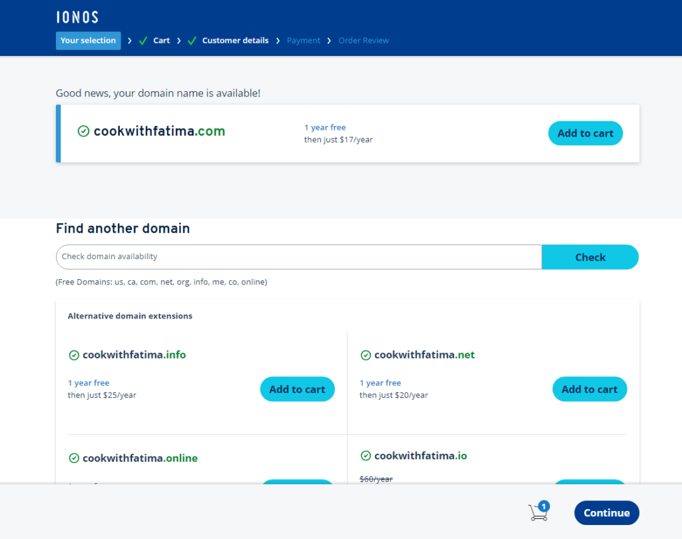This screenshot has width=682, height=539.
Task: Click availability check icon next to cookwithfatima.net
Action: coord(366,355)
